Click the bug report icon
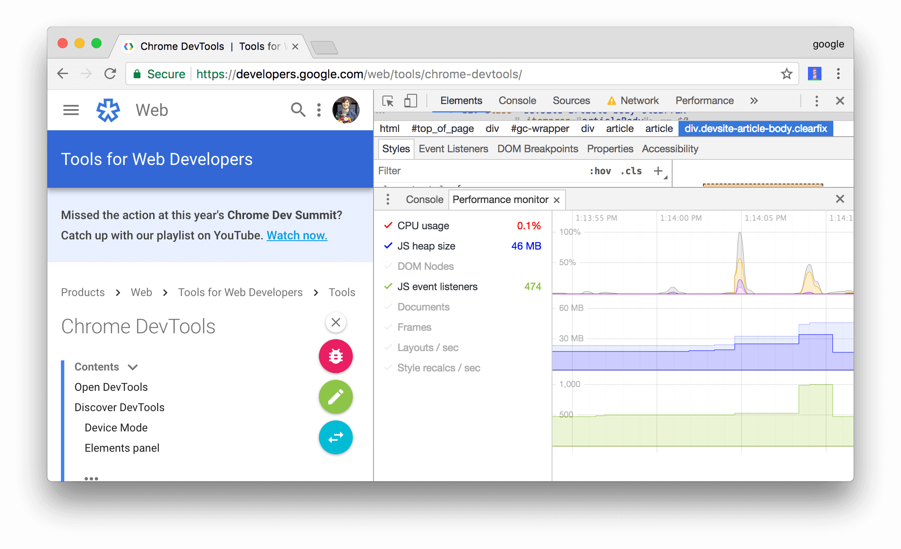The image size is (901, 549). [x=336, y=357]
